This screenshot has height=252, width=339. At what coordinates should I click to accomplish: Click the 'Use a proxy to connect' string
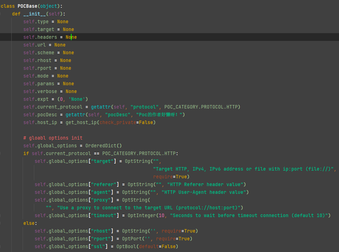[149, 208]
